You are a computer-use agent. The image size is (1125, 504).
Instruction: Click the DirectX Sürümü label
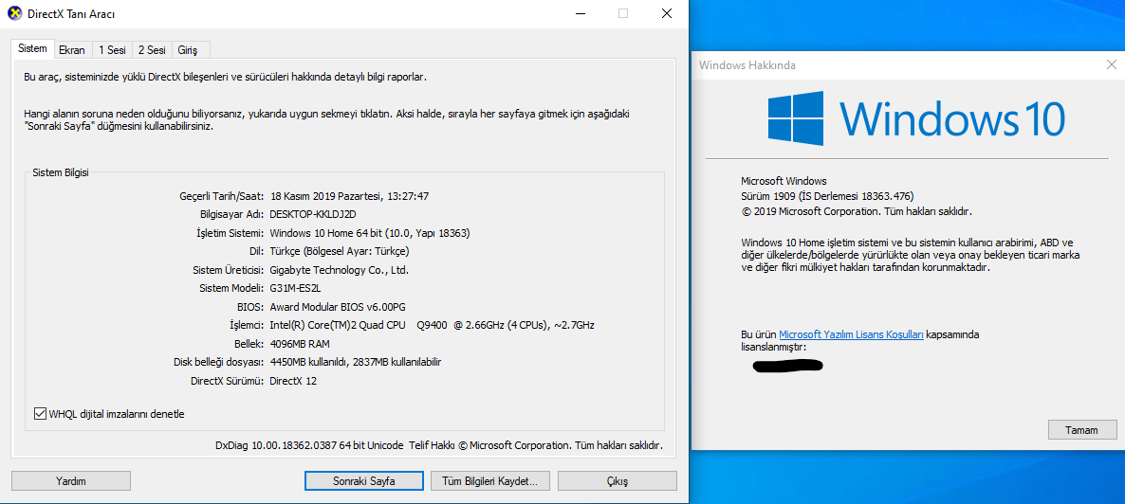click(x=228, y=382)
